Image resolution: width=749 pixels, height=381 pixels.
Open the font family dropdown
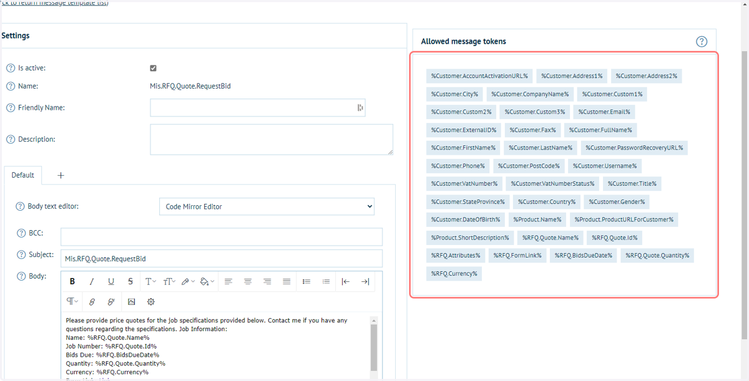[x=150, y=282]
